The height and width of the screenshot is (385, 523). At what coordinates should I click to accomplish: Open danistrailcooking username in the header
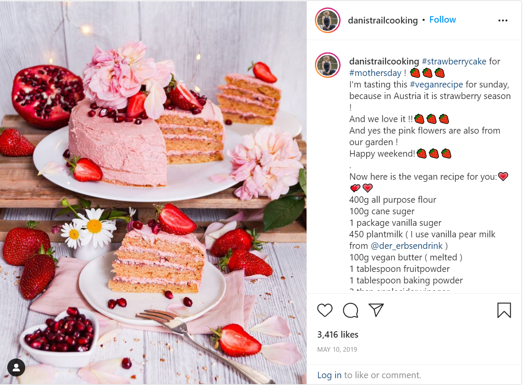383,20
